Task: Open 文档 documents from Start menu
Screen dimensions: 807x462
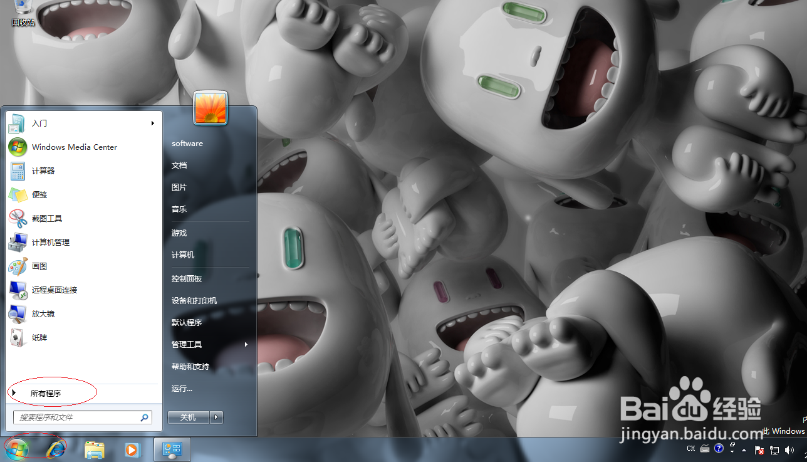Action: coord(179,165)
